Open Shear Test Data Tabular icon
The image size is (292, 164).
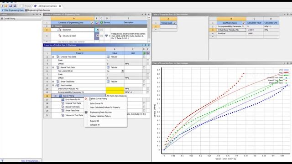pos(108,82)
